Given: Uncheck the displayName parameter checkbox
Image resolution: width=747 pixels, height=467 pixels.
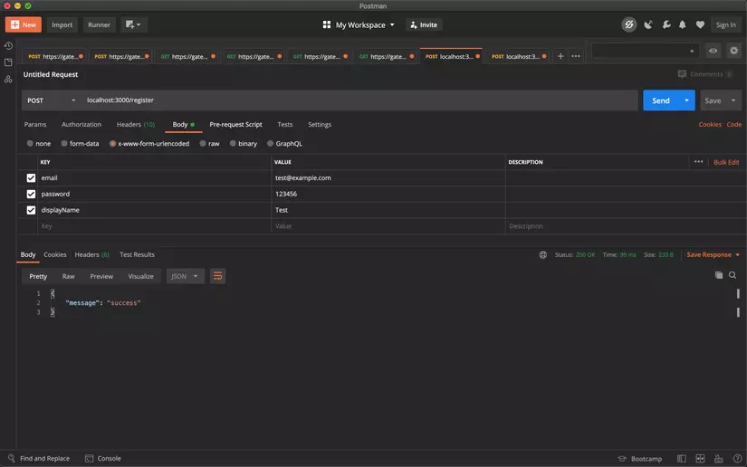Looking at the screenshot, I should click(31, 210).
